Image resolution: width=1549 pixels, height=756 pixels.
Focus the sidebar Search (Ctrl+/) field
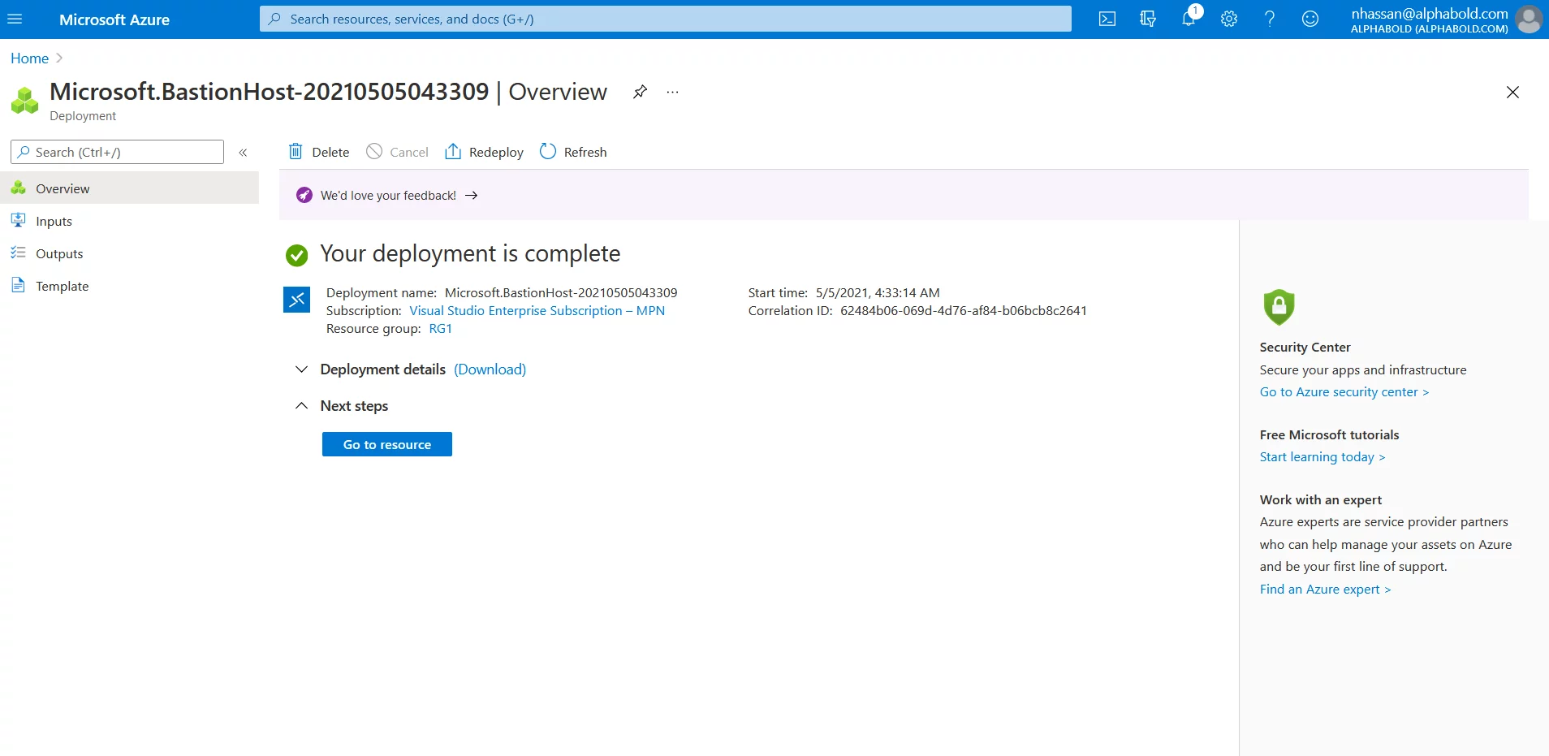[x=117, y=152]
